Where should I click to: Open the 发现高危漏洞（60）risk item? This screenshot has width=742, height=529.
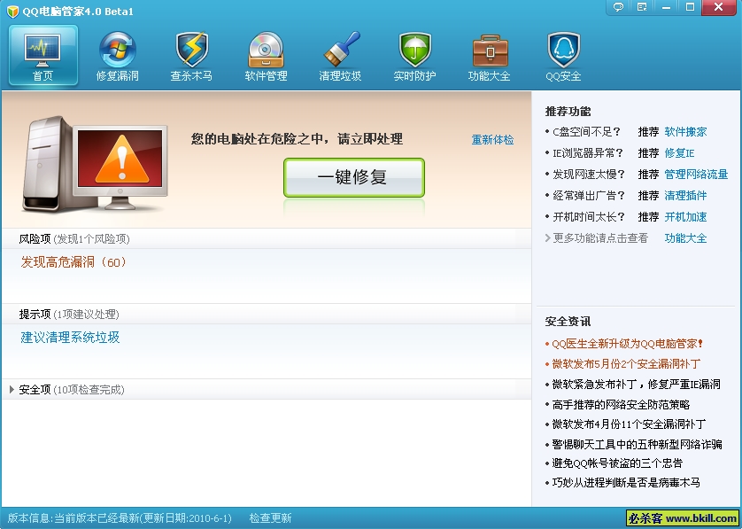tap(73, 262)
